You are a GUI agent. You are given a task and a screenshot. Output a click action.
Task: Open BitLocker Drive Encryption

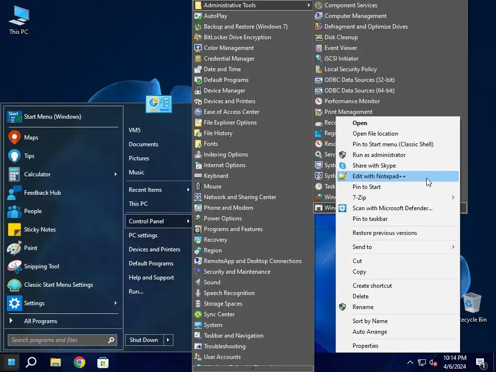252,37
